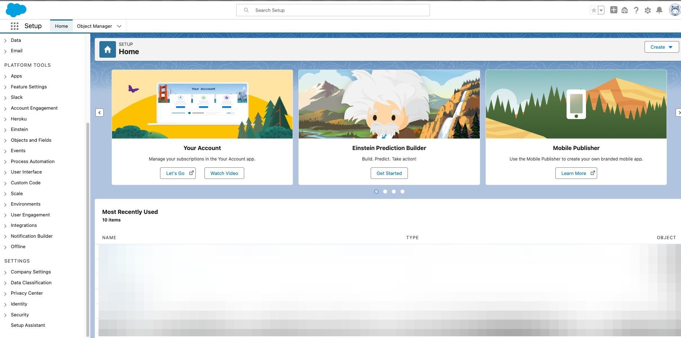Open Identity in the setup tree

coord(19,304)
